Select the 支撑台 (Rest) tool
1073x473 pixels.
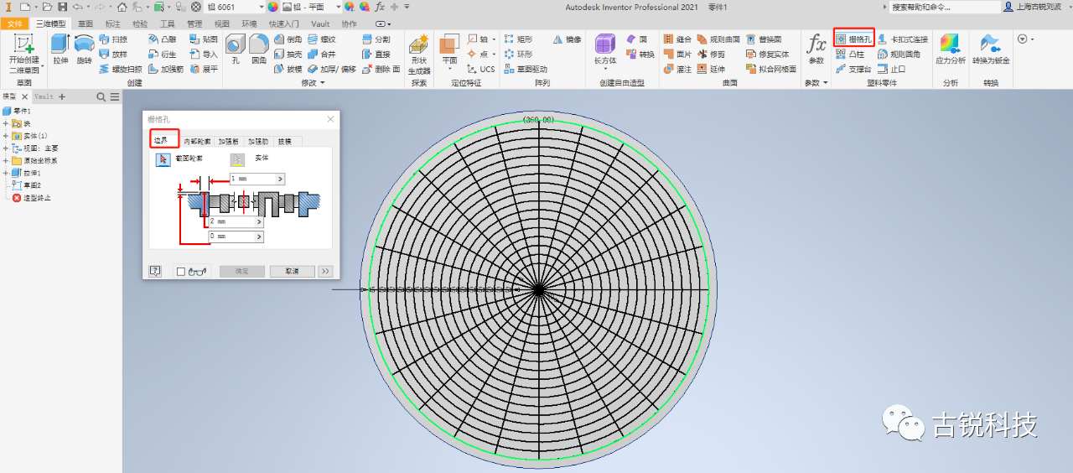pos(854,69)
